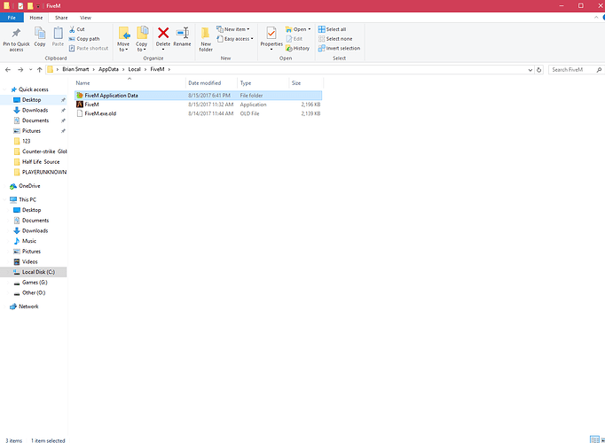
Task: Cut the selected item
Action: pos(77,29)
